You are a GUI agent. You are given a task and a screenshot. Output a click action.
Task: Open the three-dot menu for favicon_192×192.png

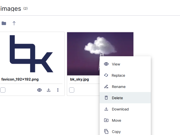[58, 90]
